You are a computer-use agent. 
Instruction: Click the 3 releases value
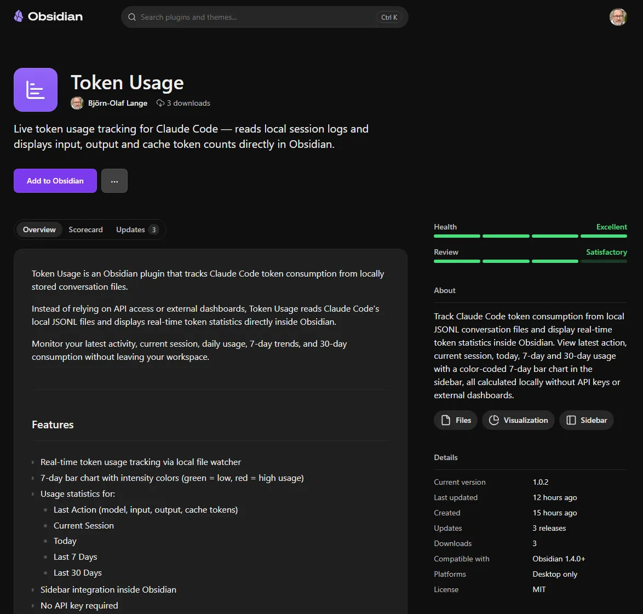pyautogui.click(x=549, y=528)
